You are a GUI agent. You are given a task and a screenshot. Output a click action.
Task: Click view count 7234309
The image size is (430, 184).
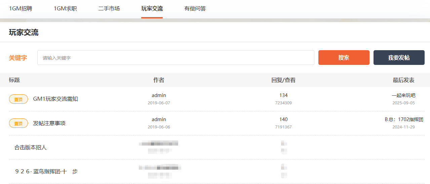pyautogui.click(x=283, y=103)
